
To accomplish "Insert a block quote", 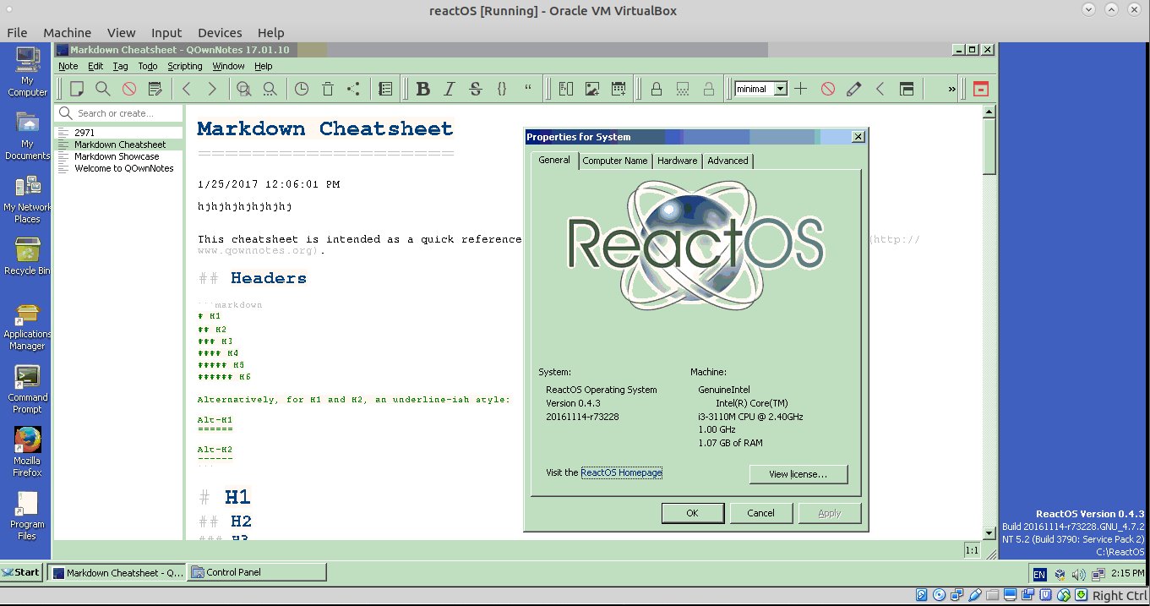I will (x=528, y=89).
